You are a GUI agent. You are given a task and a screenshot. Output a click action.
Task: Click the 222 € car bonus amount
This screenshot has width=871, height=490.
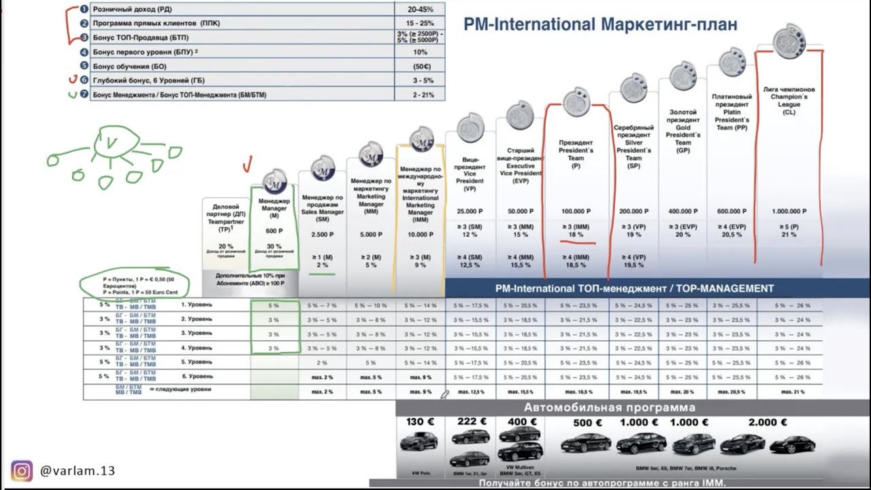[x=472, y=421]
